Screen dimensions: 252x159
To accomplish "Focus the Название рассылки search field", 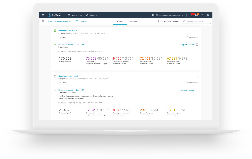I will 196,21.
